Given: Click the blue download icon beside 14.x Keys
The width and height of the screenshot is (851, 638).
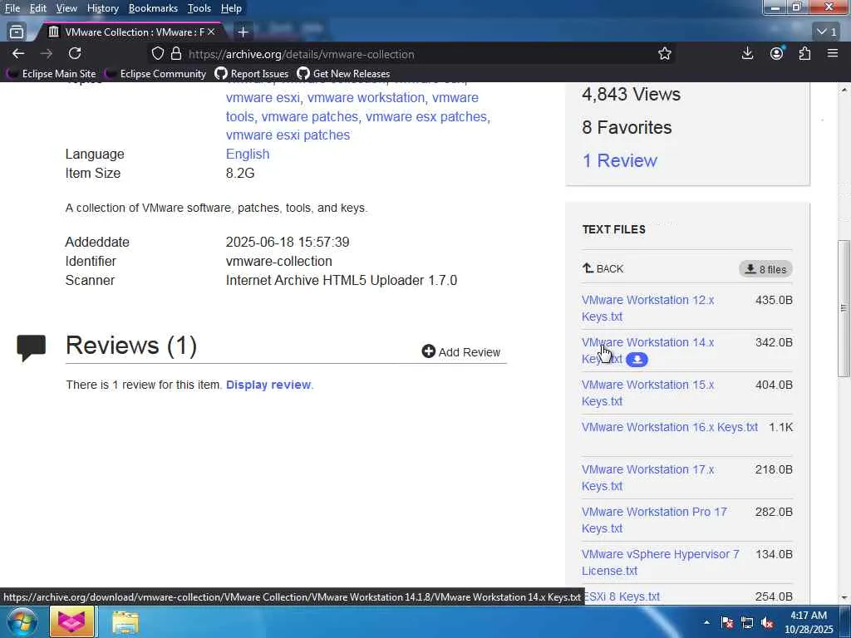Looking at the screenshot, I should [x=637, y=360].
